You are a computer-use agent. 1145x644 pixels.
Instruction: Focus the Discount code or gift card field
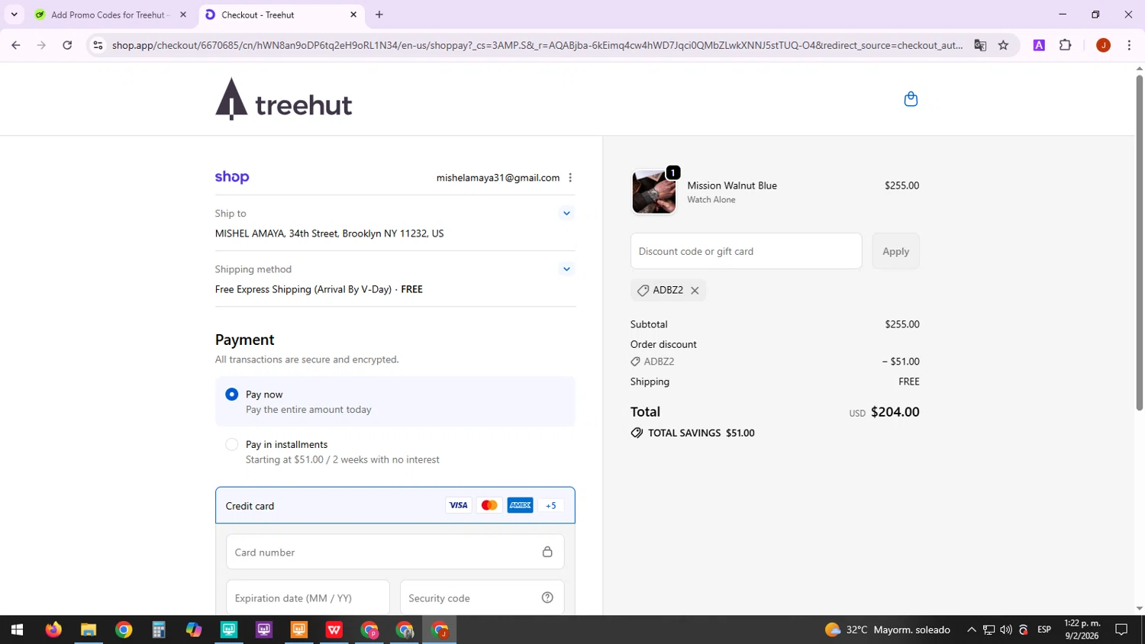pyautogui.click(x=746, y=251)
